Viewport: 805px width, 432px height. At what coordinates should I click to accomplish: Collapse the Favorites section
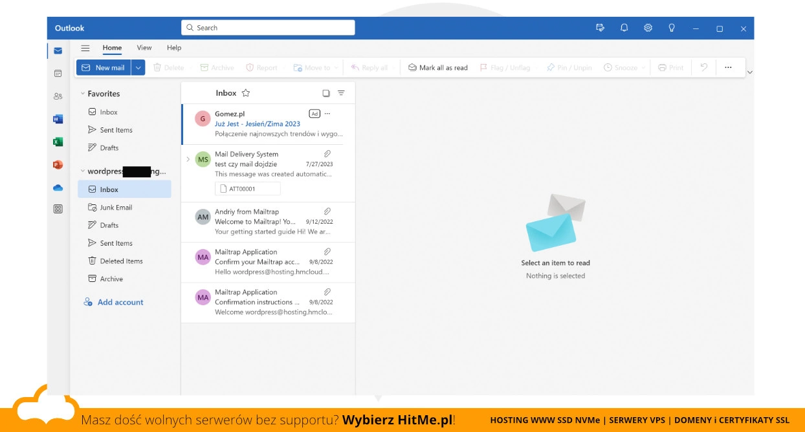(x=83, y=94)
